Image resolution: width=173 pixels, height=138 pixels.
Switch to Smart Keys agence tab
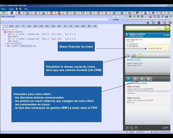(x=148, y=20)
